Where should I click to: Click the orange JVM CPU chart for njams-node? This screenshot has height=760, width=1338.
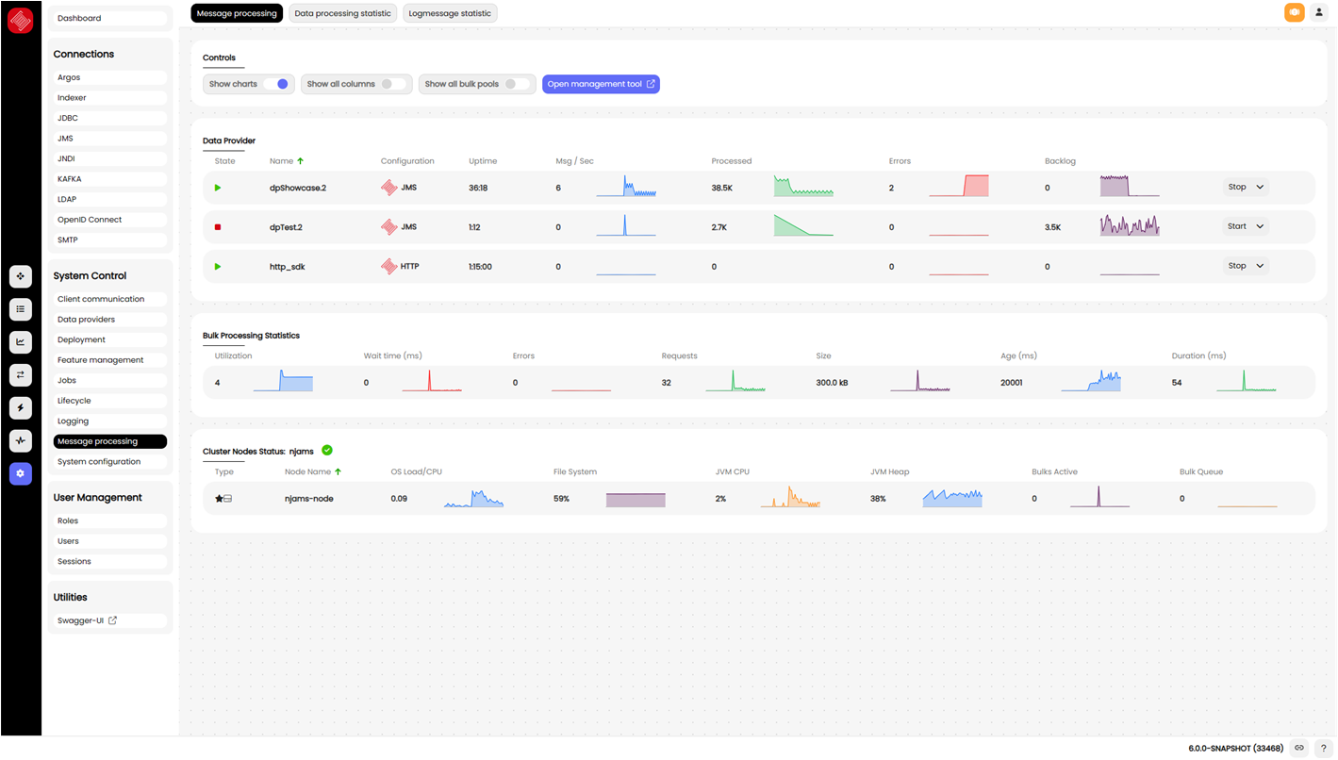click(x=790, y=497)
